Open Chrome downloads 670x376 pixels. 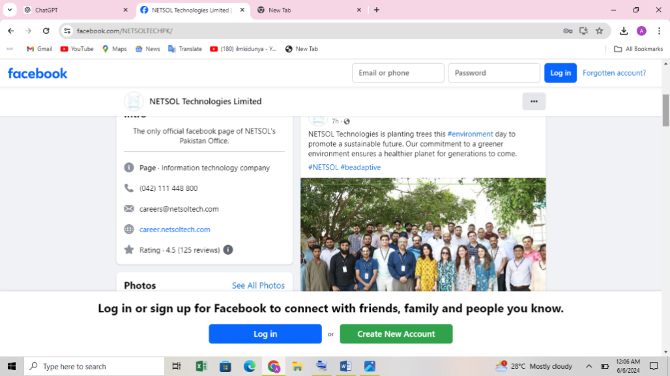[x=624, y=31]
